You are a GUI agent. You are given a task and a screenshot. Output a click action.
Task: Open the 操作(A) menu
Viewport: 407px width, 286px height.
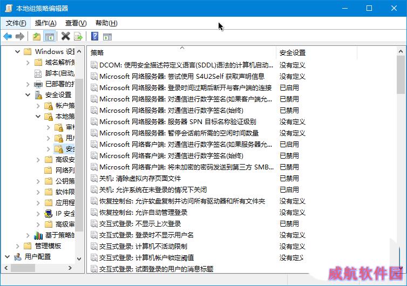[45, 23]
